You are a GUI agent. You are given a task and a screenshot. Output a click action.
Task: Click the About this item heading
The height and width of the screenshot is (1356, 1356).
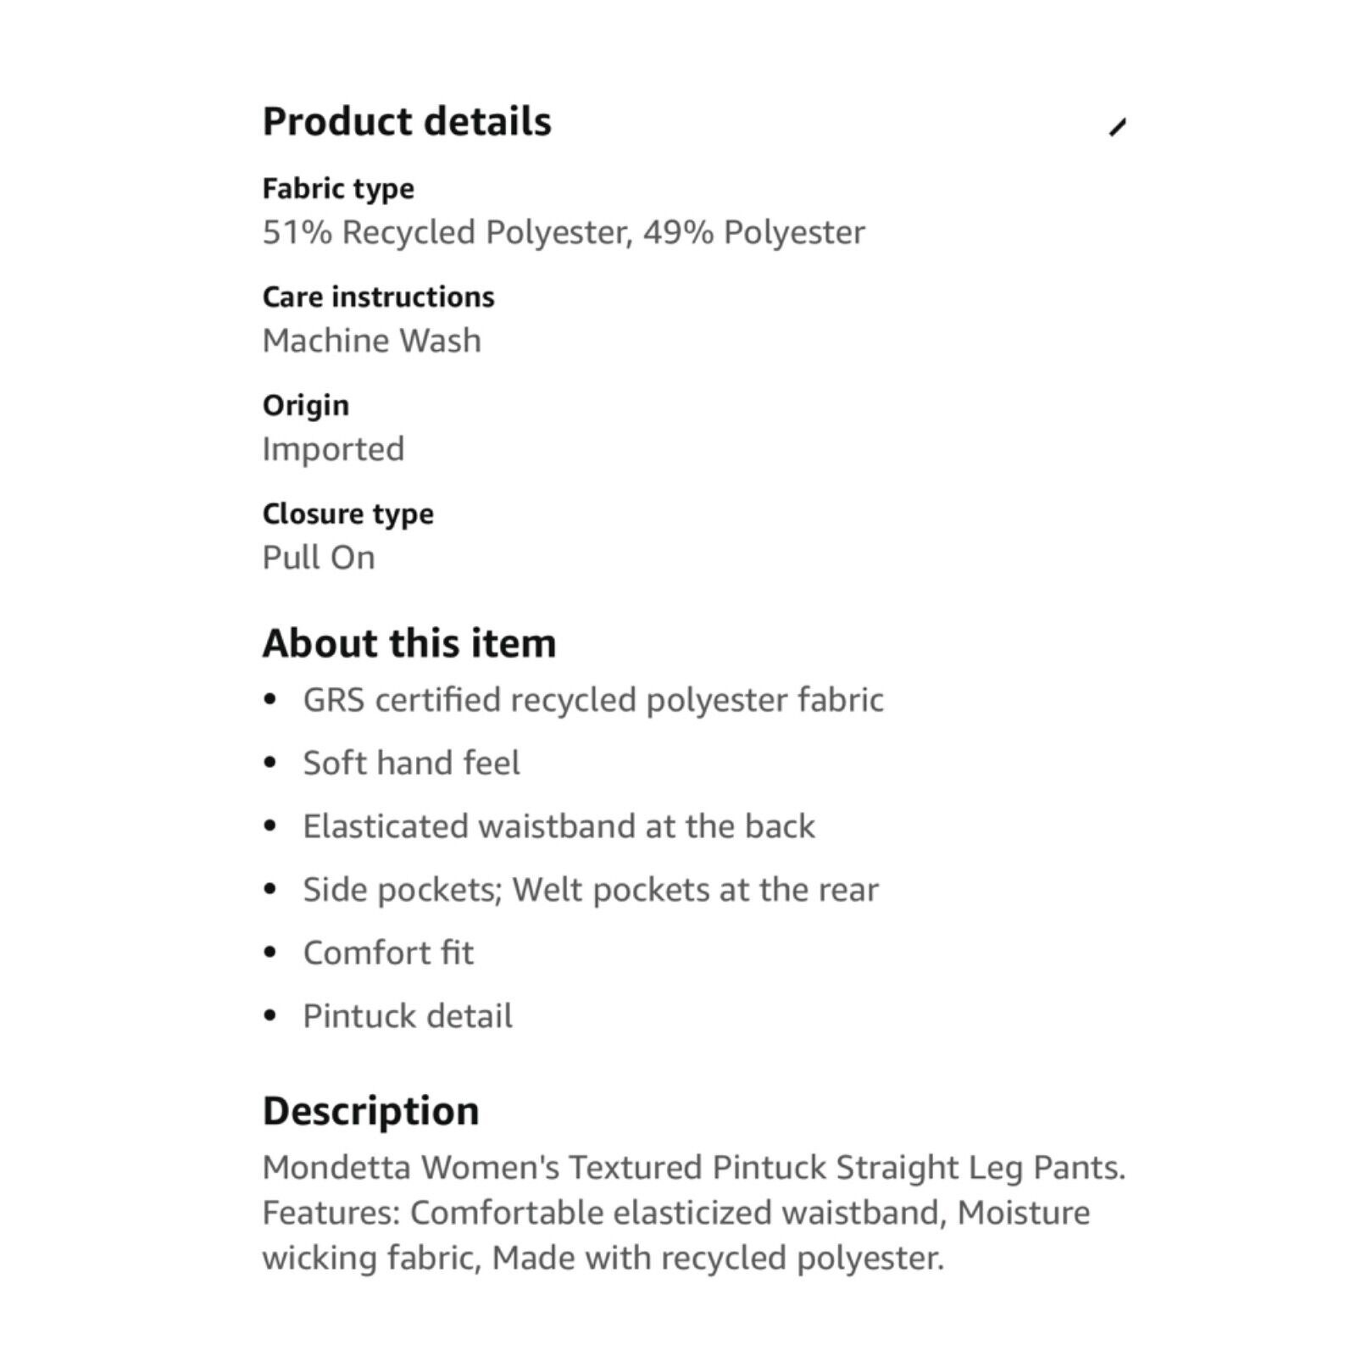tap(409, 643)
